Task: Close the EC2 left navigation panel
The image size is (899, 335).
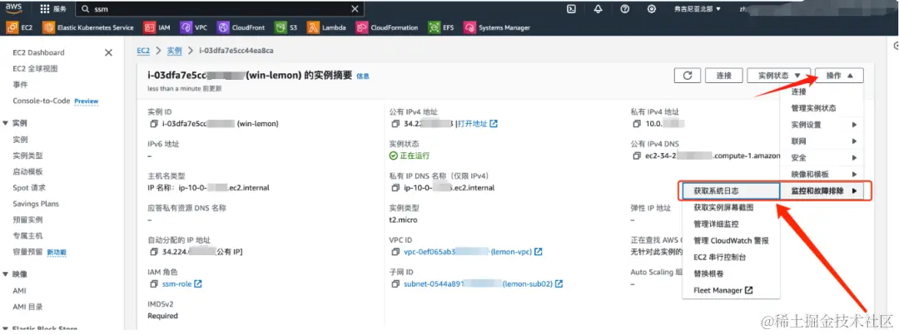Action: 108,52
